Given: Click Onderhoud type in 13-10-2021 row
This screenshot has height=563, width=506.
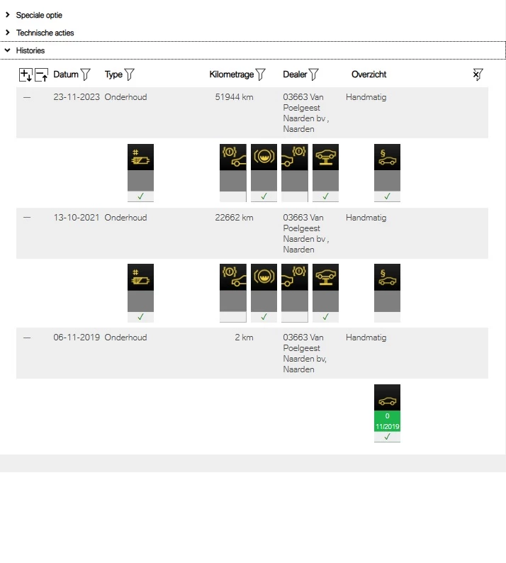Looking at the screenshot, I should (125, 218).
